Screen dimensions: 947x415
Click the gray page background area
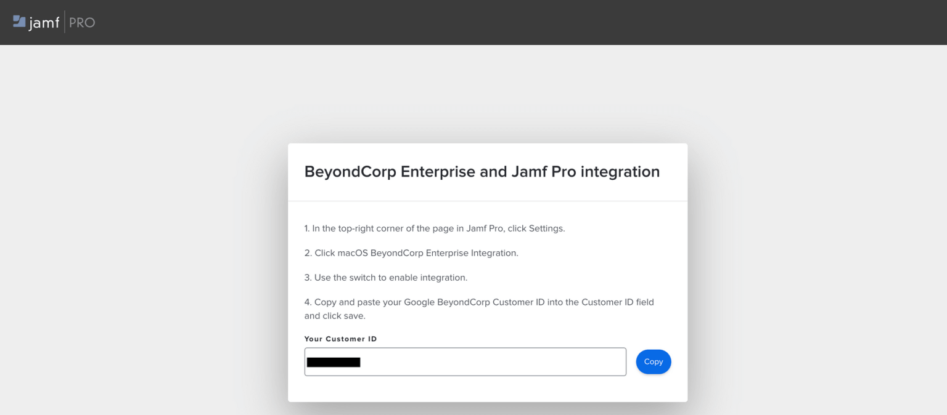tap(123, 246)
